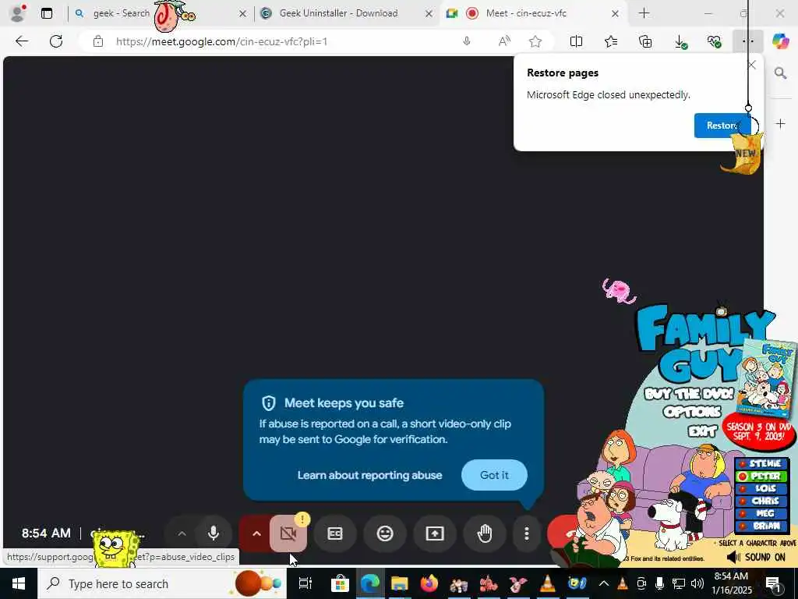Viewport: 798px width, 599px height.
Task: Raise hand in the Meet call
Action: [x=485, y=533]
